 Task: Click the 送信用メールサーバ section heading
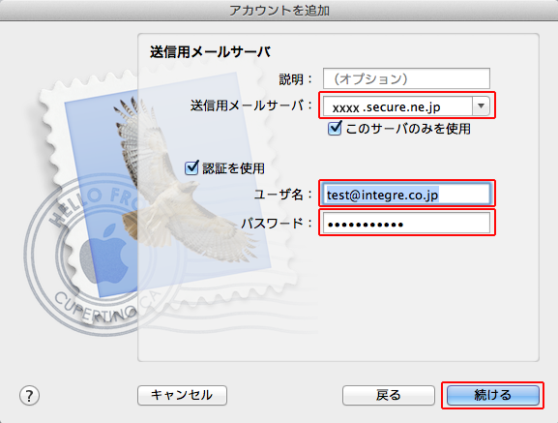(x=210, y=52)
